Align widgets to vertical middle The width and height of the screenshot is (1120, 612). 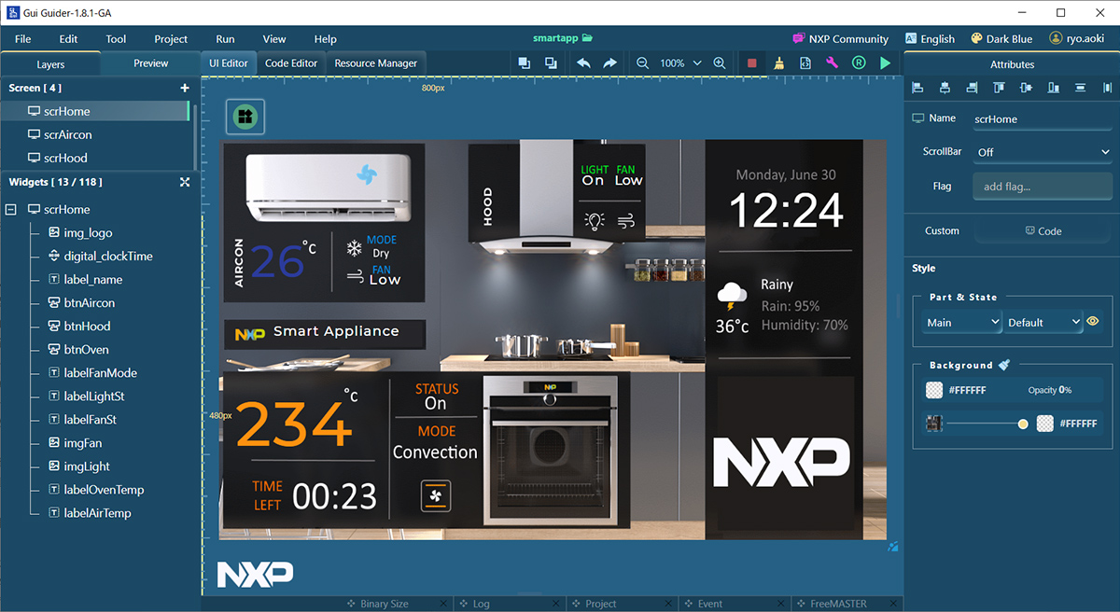(x=1027, y=88)
